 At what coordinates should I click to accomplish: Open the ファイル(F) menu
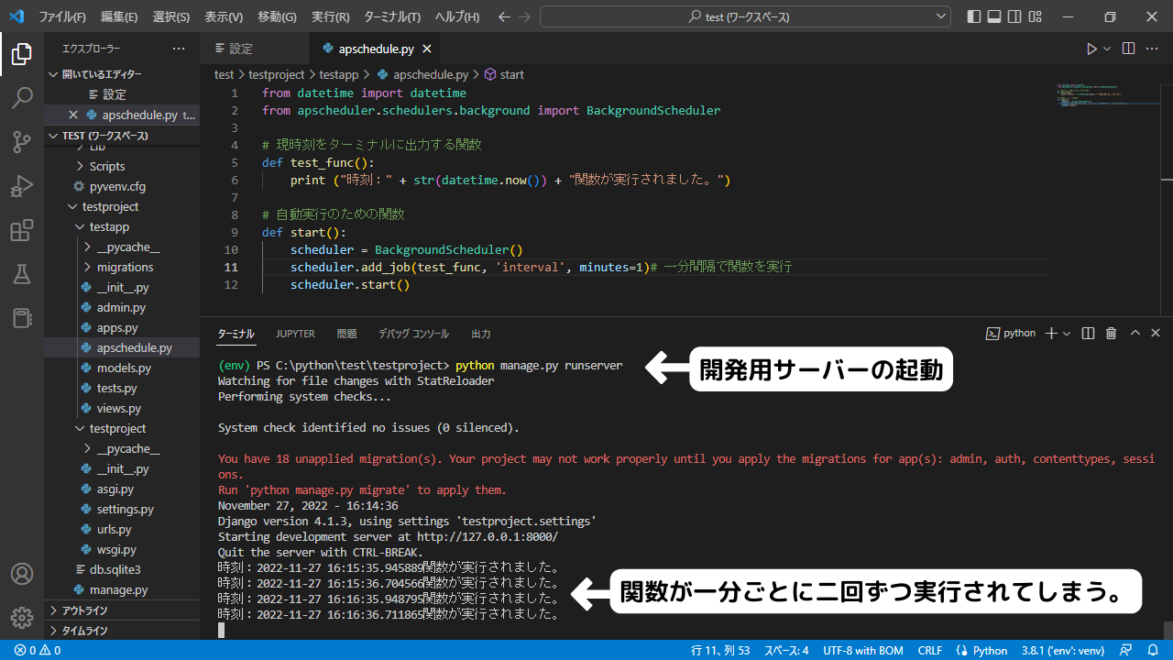(62, 16)
